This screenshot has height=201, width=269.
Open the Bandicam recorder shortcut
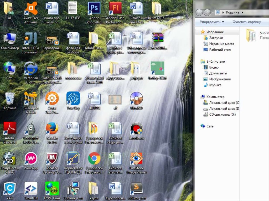136,129
